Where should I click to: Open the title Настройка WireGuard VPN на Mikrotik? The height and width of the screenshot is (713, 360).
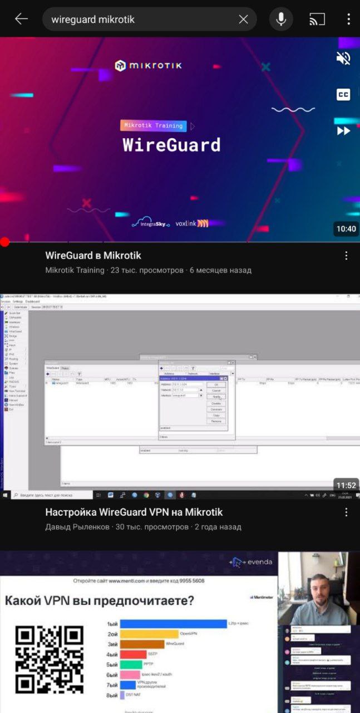[134, 512]
